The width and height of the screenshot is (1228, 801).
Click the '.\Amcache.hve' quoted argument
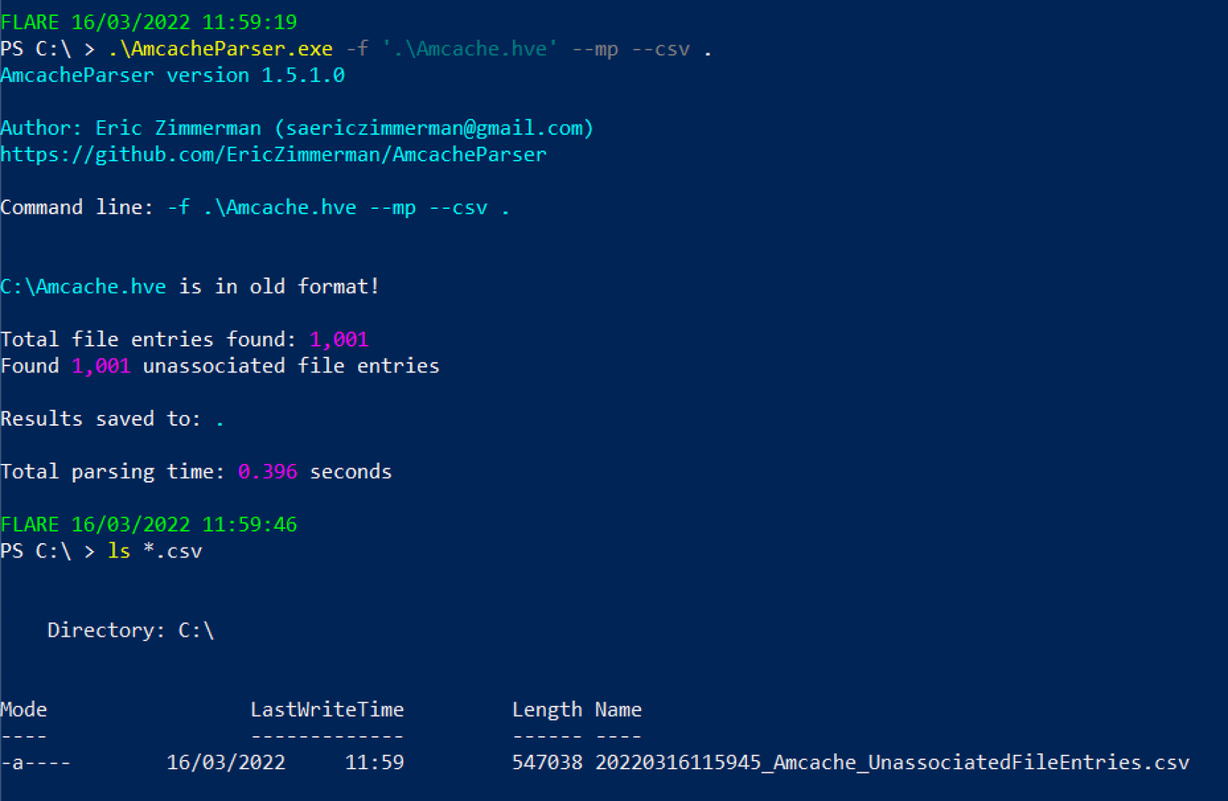pyautogui.click(x=470, y=49)
